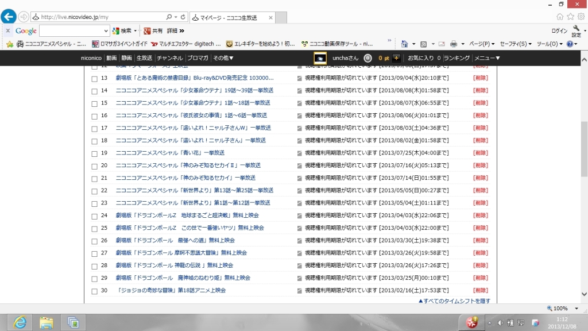Click the Google toolbar 共有 share button
Image resolution: width=588 pixels, height=331 pixels.
click(x=153, y=31)
